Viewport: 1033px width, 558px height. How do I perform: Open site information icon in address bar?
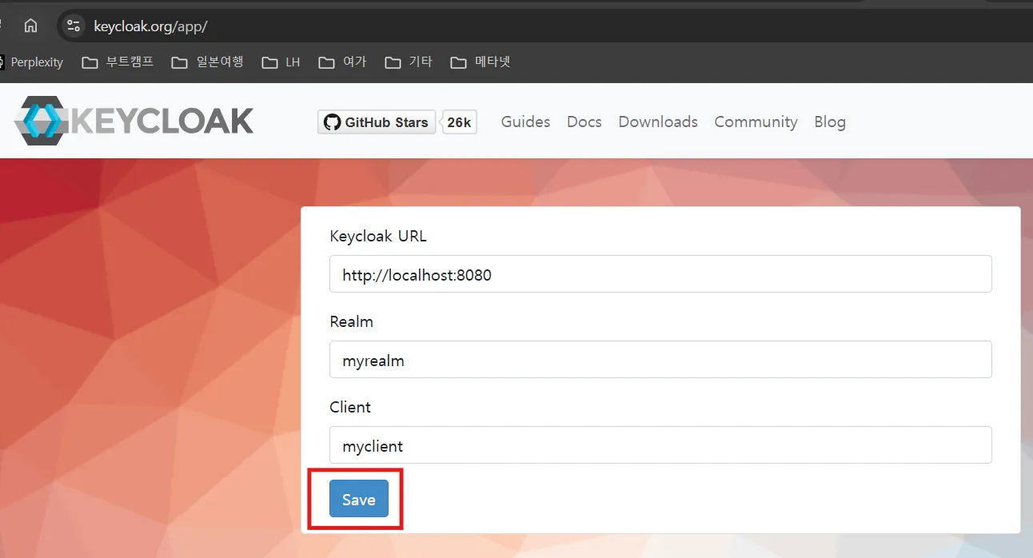(x=74, y=26)
